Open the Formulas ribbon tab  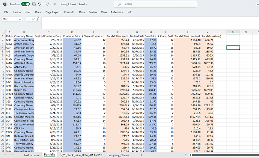(x=70, y=12)
